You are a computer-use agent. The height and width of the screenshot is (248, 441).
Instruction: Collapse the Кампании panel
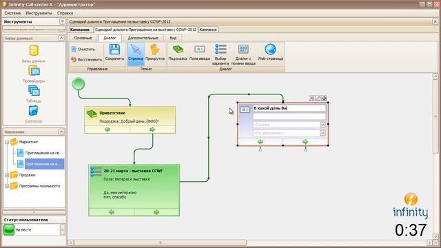pyautogui.click(x=61, y=132)
